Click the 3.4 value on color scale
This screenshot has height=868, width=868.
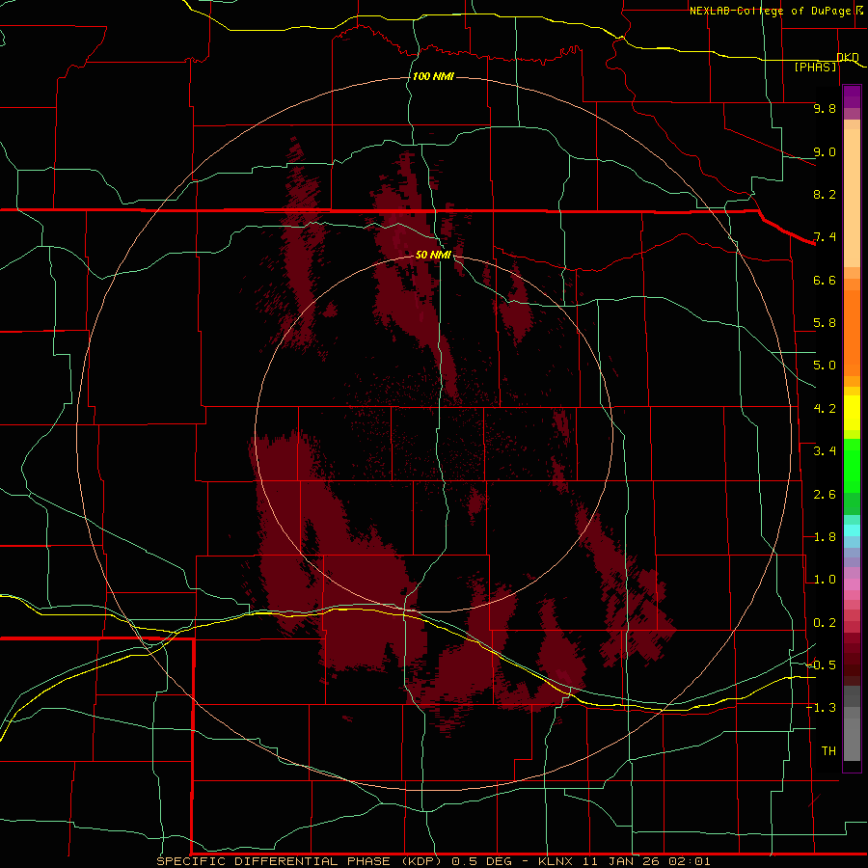825,451
